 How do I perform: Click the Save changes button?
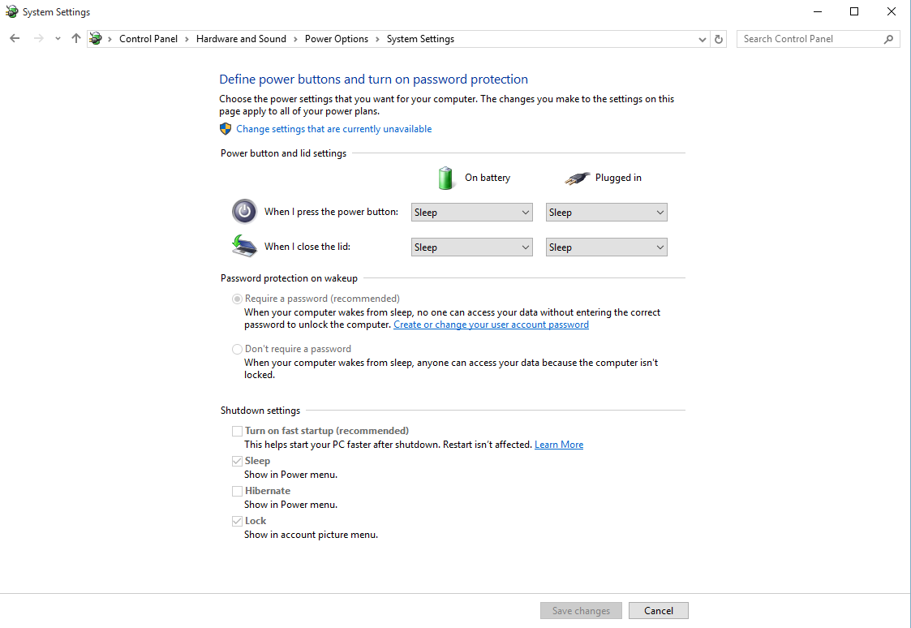[581, 611]
